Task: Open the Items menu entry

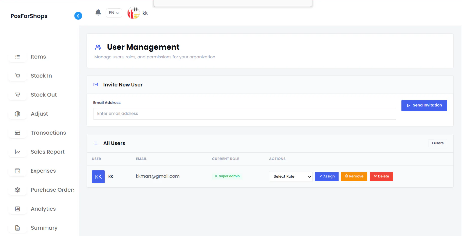Action: [38, 57]
